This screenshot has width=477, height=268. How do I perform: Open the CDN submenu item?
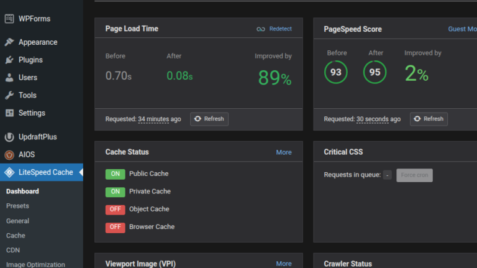[x=13, y=250]
